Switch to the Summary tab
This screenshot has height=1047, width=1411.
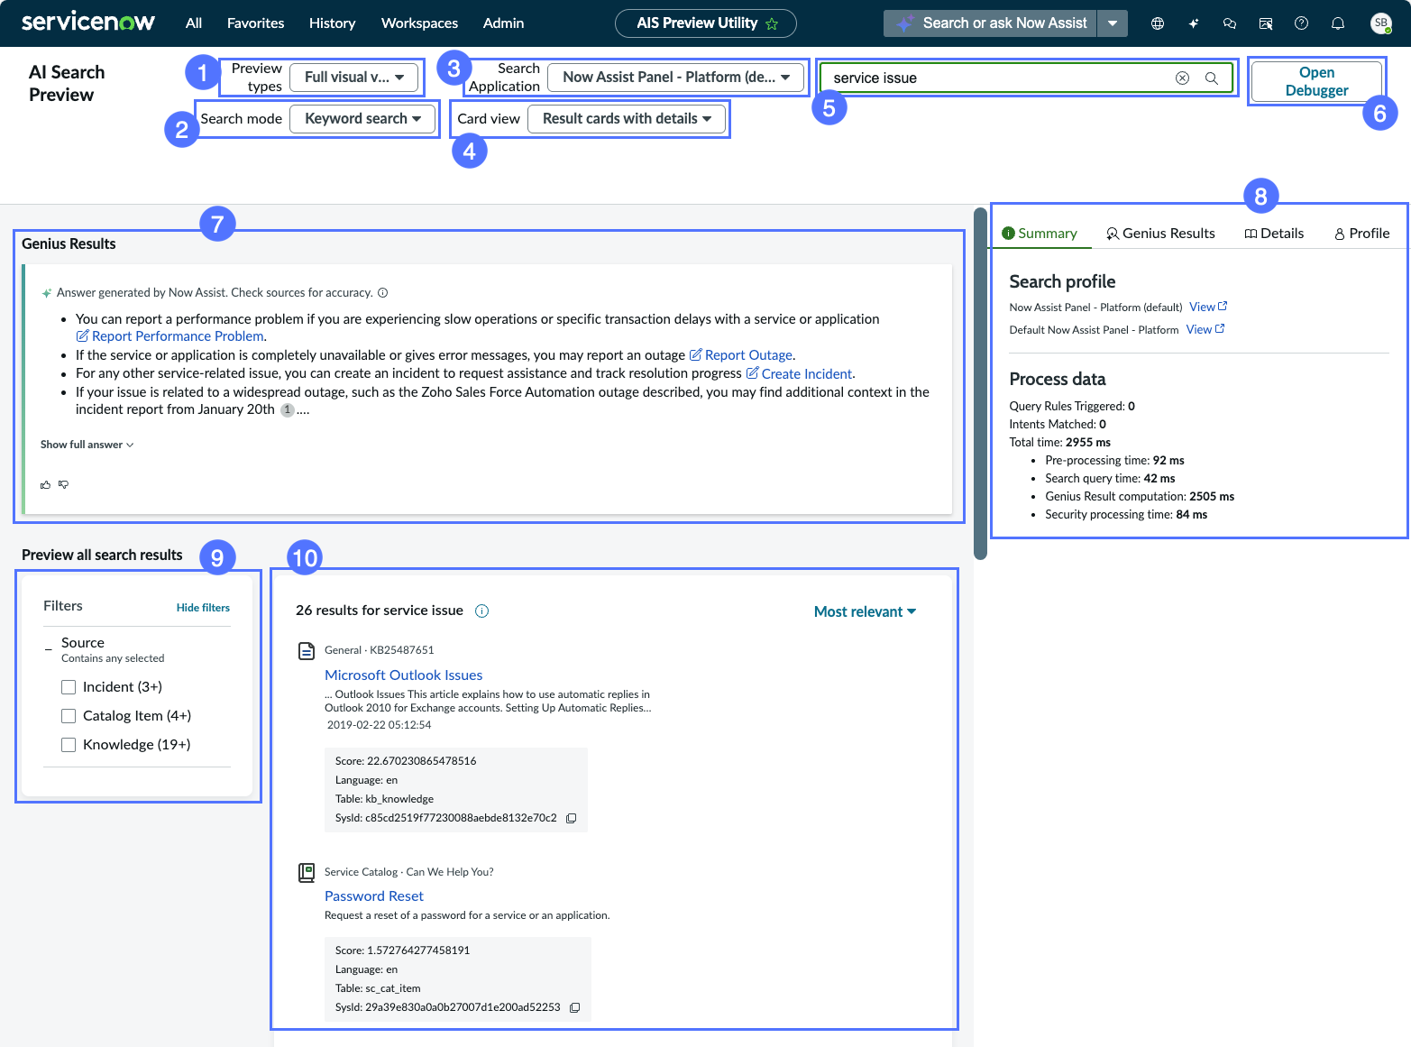tap(1040, 234)
